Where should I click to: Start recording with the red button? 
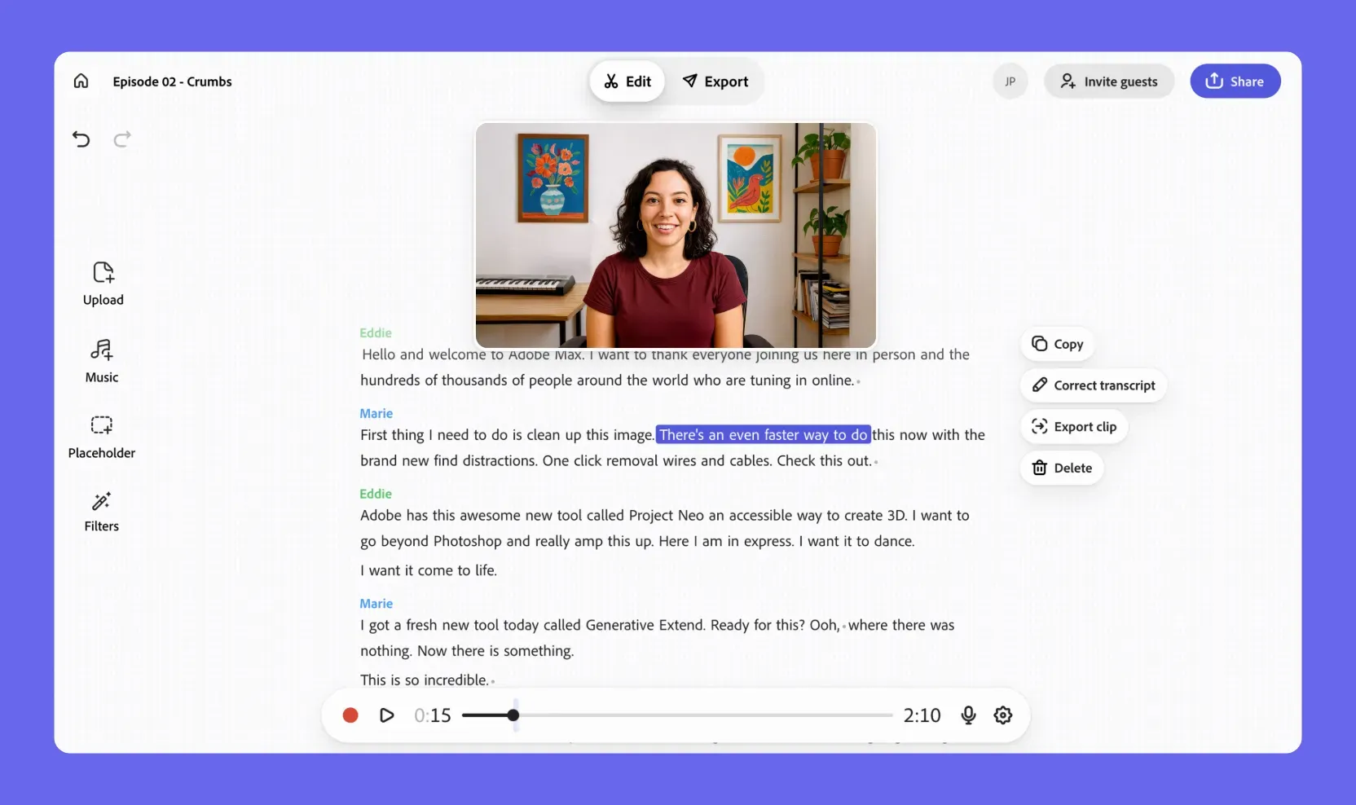coord(350,715)
